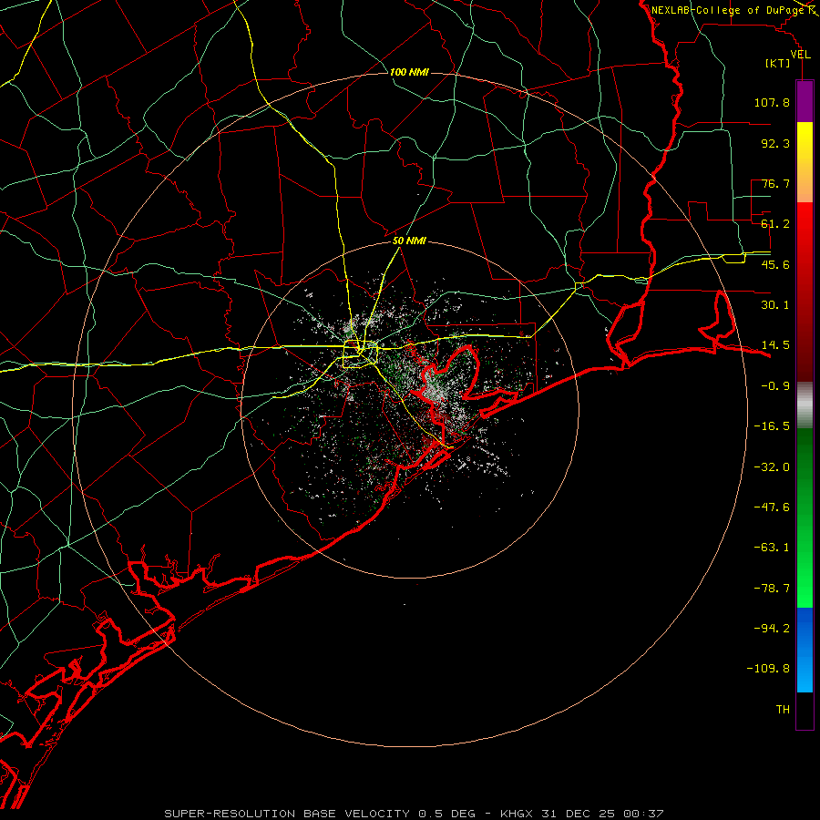Click the VEL legend title

[x=801, y=55]
